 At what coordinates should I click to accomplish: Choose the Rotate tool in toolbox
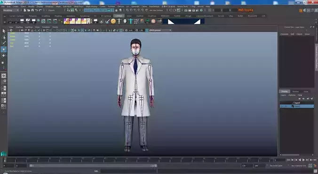click(4, 56)
